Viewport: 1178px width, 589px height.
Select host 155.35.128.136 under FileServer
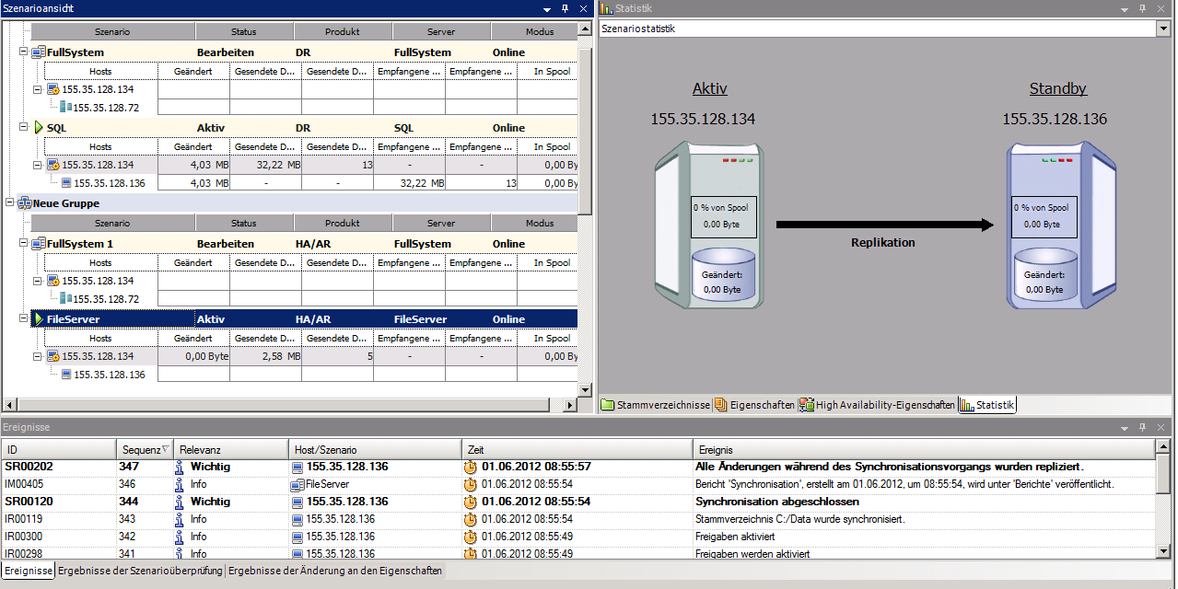pos(109,375)
